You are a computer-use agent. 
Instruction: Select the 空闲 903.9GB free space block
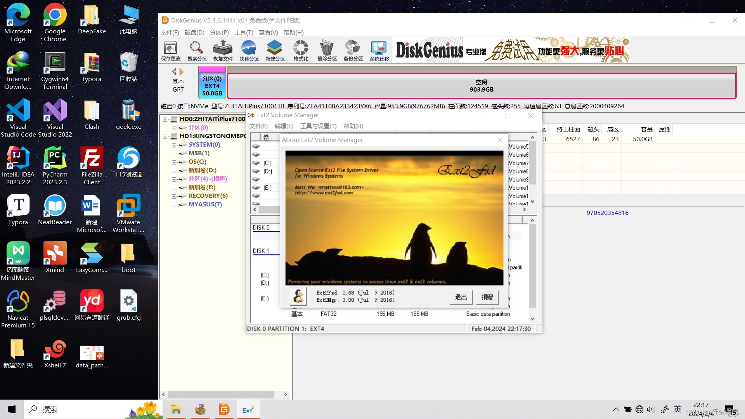point(482,86)
